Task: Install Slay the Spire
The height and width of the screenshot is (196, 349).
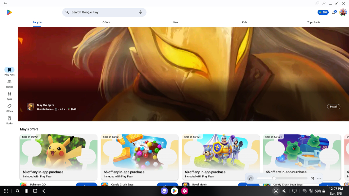Action: point(333,107)
